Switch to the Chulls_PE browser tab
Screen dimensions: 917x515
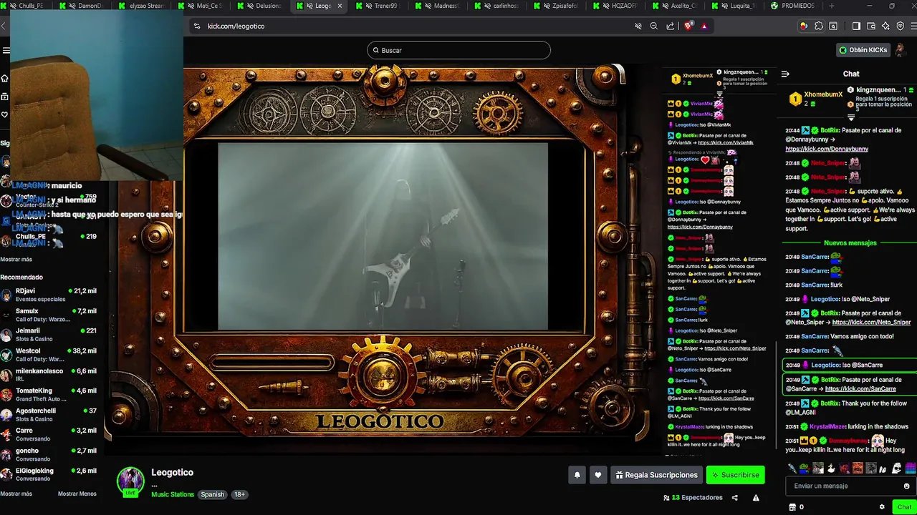[25, 6]
